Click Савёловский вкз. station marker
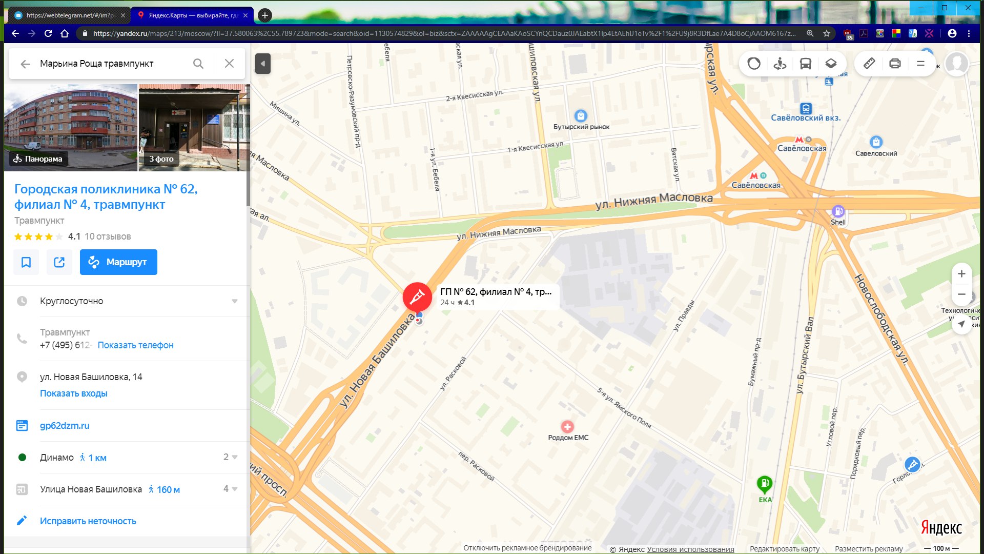The width and height of the screenshot is (984, 554). 806,109
